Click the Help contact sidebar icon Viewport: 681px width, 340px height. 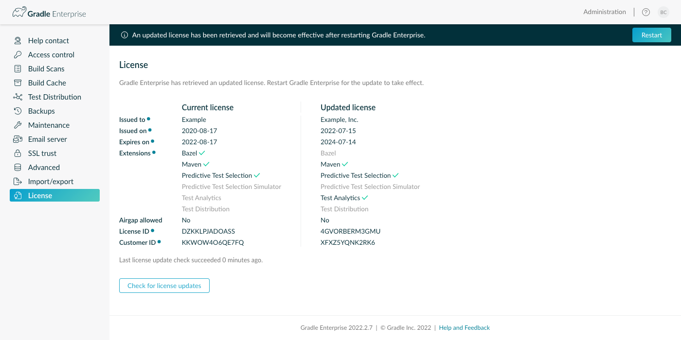click(18, 41)
